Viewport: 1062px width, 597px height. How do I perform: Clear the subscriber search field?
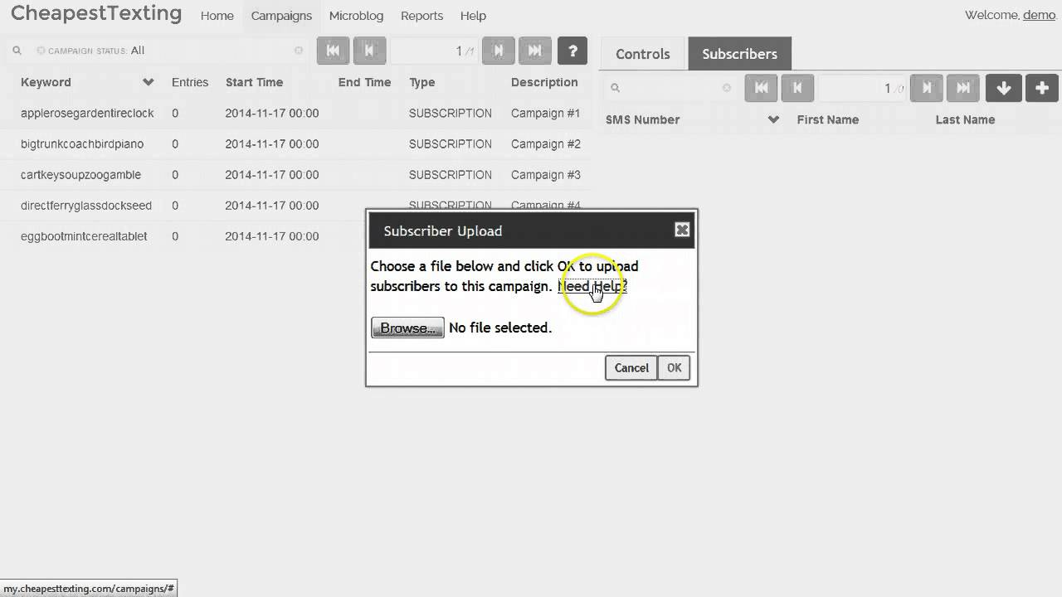click(726, 88)
